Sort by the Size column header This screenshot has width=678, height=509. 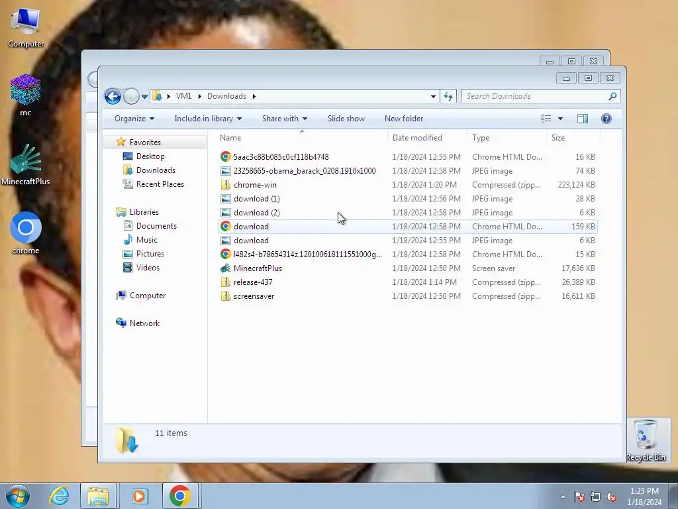[x=573, y=138]
